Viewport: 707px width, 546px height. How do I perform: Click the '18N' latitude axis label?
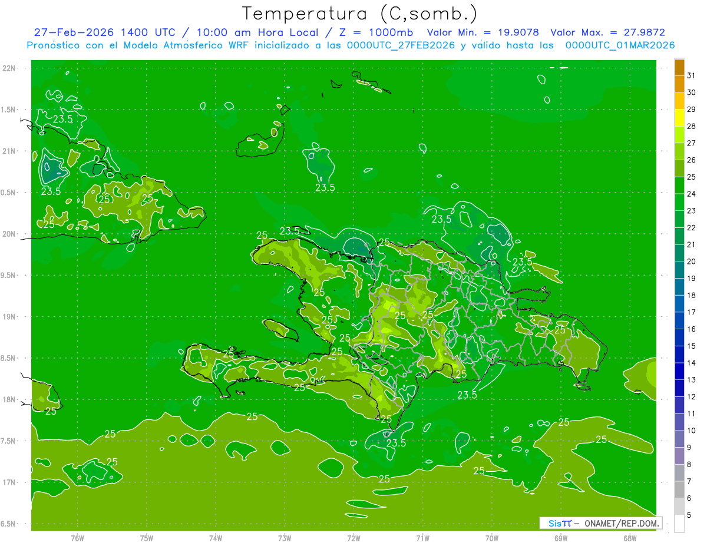(x=9, y=399)
